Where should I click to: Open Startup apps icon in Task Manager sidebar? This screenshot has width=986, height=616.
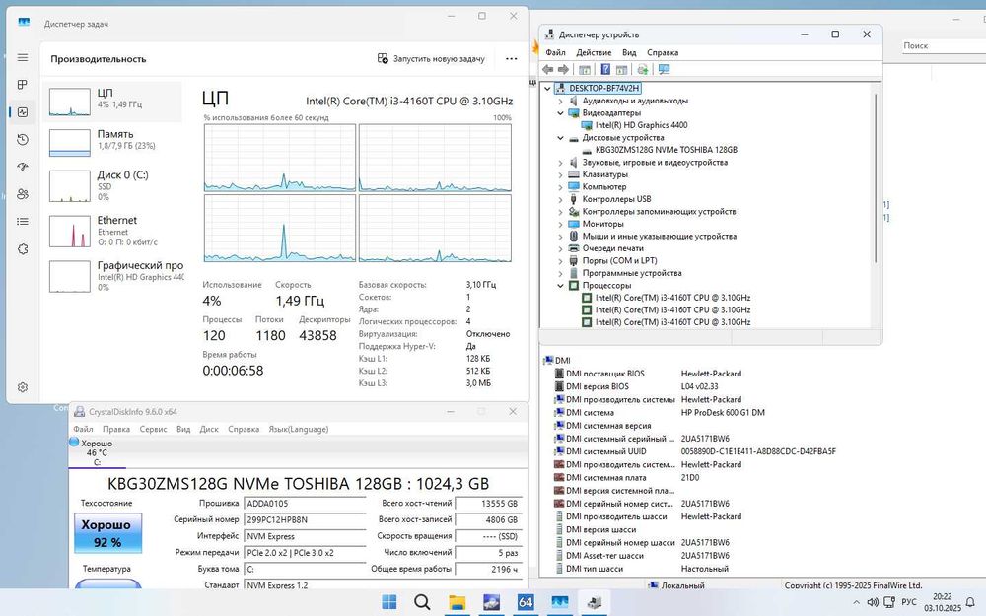pyautogui.click(x=23, y=167)
